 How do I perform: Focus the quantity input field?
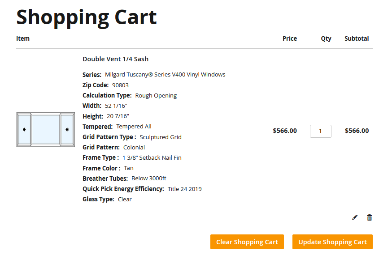point(321,131)
